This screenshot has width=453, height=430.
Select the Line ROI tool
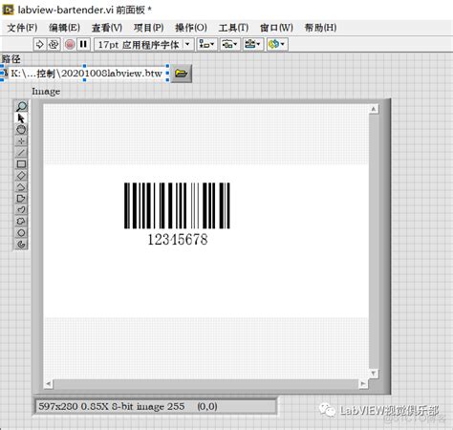21,153
